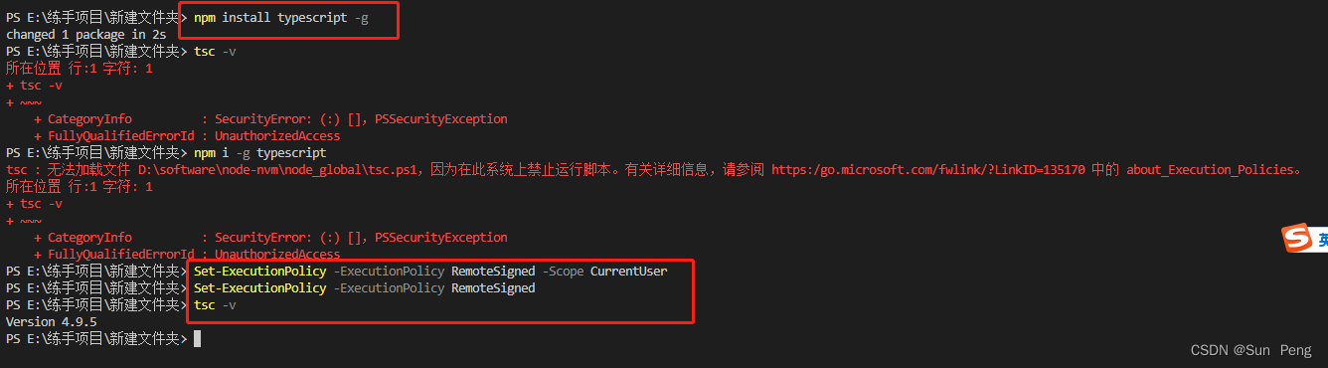This screenshot has width=1328, height=368.
Task: Click the npm install typescript -g command
Action: 281,18
